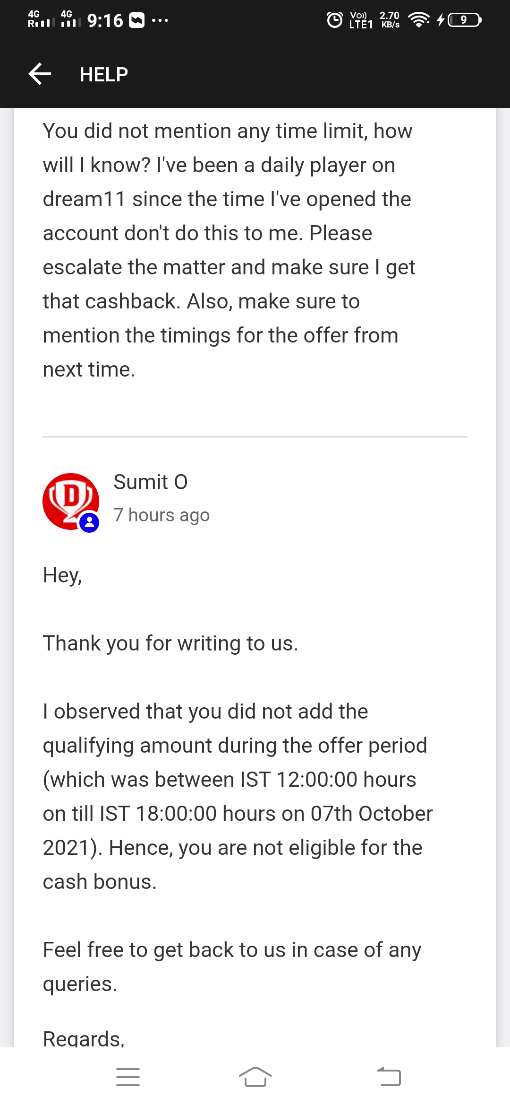Tap the reply paragraph about offer period

tap(238, 797)
